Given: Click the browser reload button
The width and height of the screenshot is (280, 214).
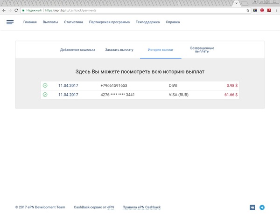Looking at the screenshot, I should point(16,10).
